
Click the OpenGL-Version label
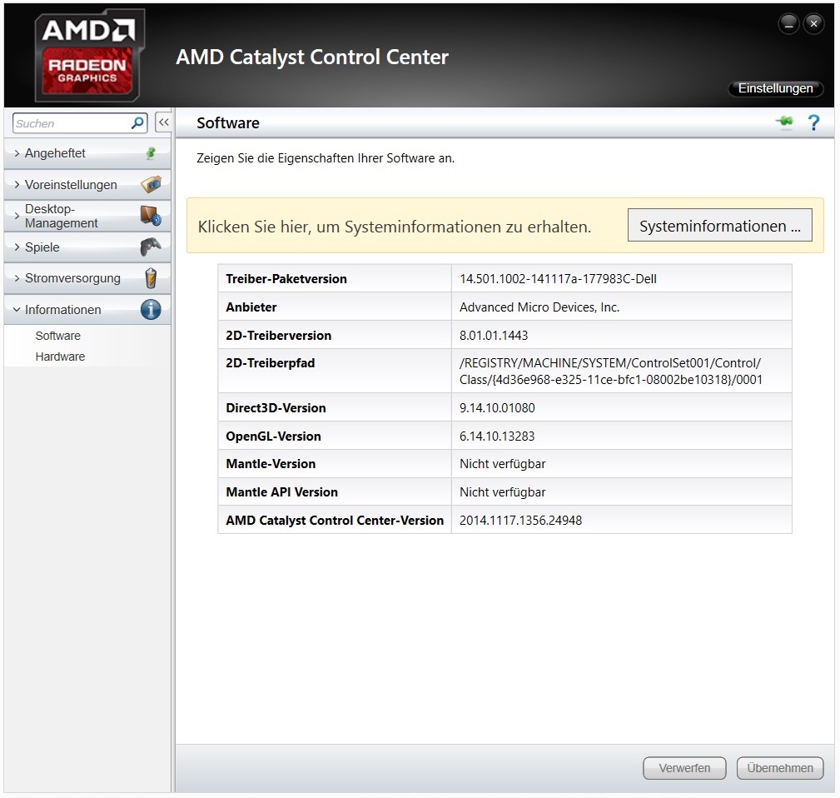click(273, 436)
